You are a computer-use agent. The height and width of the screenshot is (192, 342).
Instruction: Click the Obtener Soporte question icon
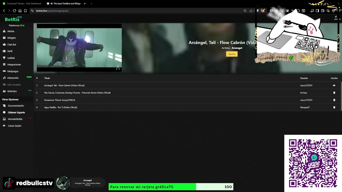click(4, 113)
